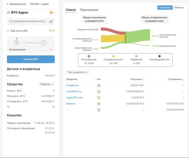
Task: Click FreeBitcoin red type icon
Action: tap(99, 86)
